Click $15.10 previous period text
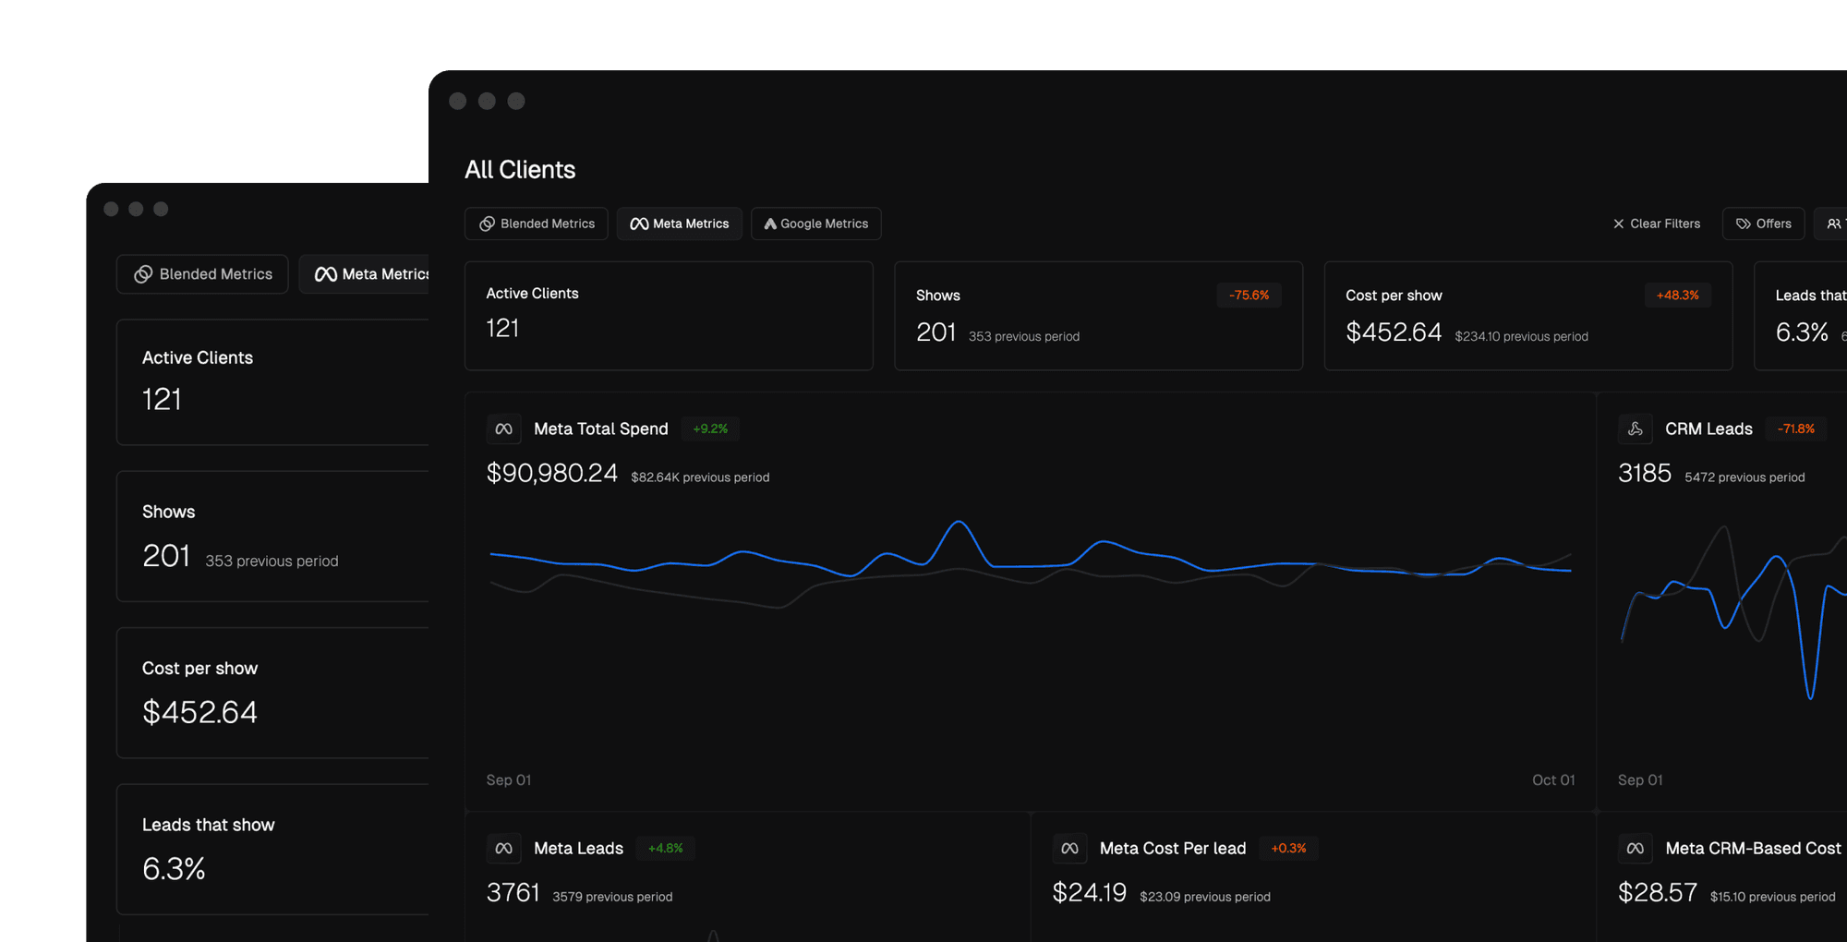 click(1772, 897)
